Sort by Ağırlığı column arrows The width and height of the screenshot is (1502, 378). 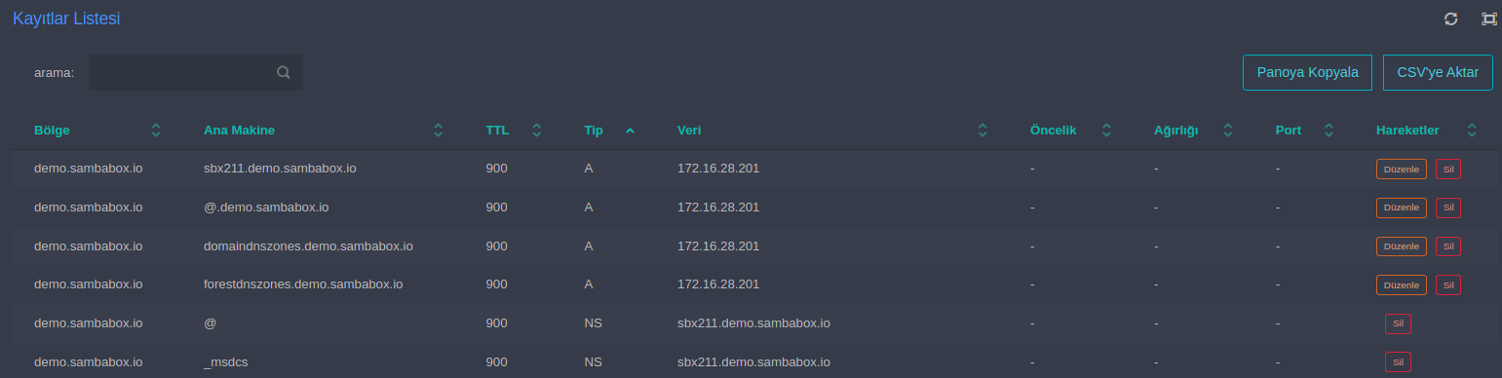pyautogui.click(x=1228, y=130)
